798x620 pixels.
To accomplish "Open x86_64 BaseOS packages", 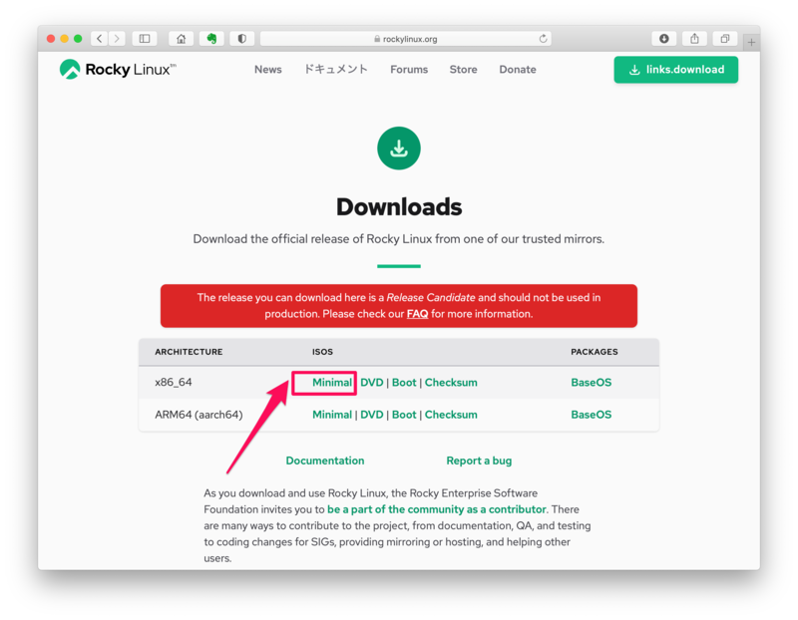I will [591, 383].
